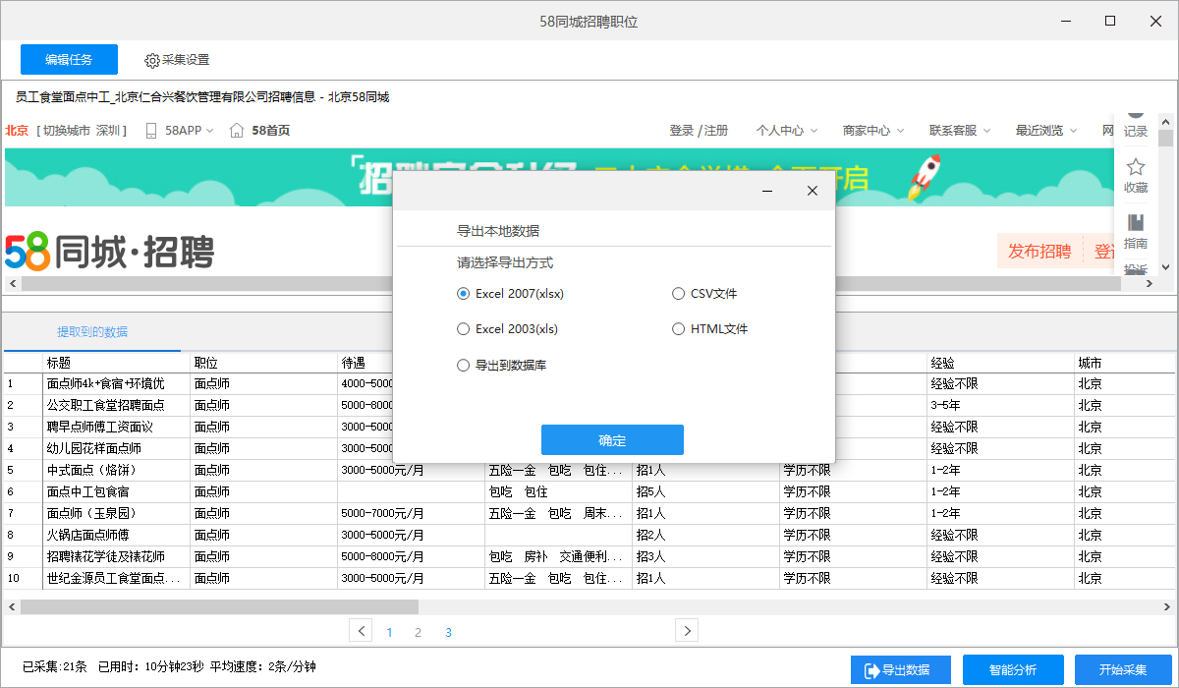Click data table horizontal scrollbar thumb
This screenshot has height=688, width=1179.
point(219,607)
